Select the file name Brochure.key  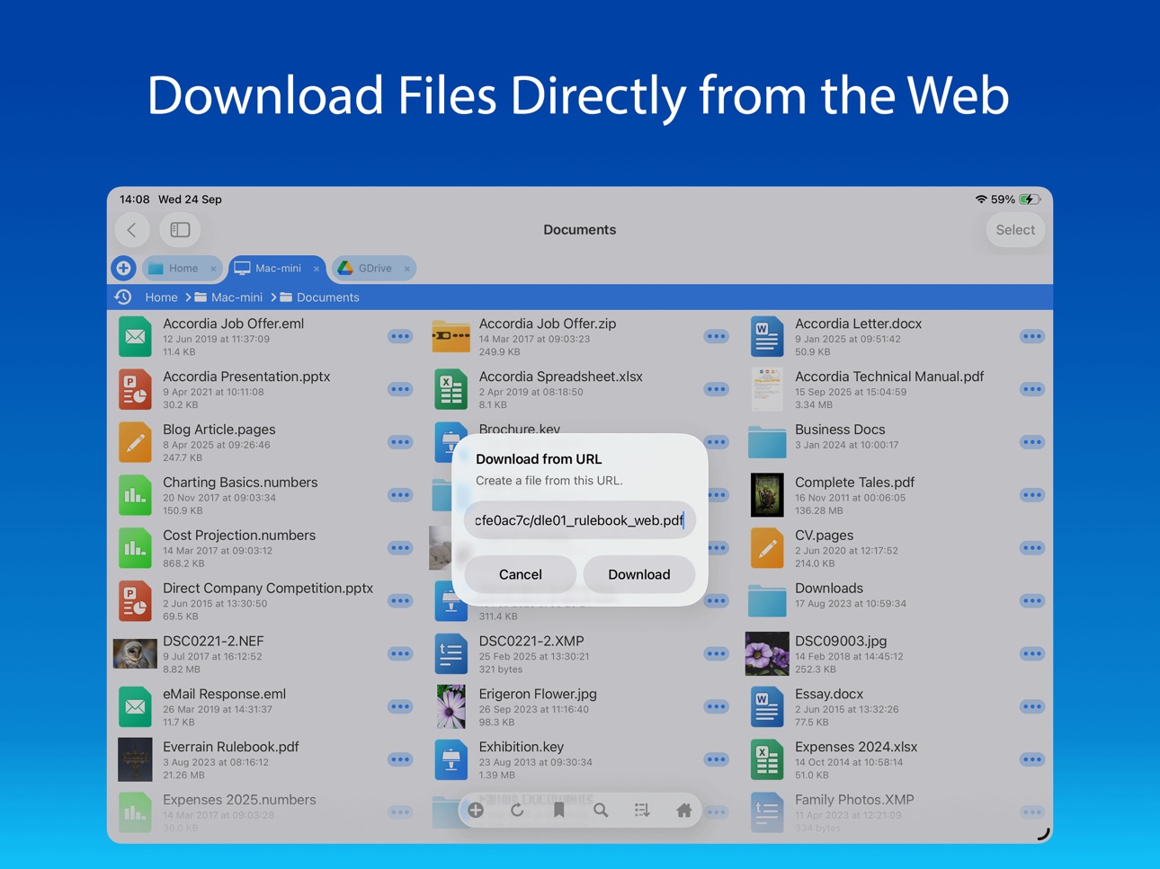coord(520,430)
